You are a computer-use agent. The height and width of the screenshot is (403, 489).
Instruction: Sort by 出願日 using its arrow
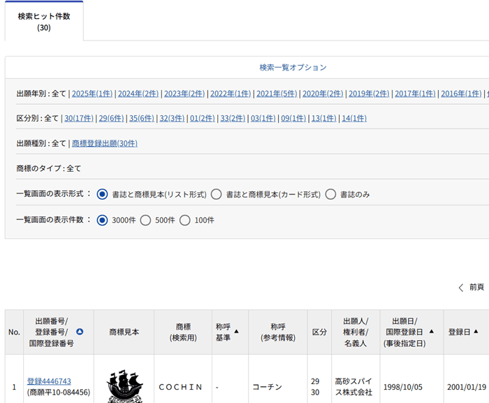coord(431,332)
